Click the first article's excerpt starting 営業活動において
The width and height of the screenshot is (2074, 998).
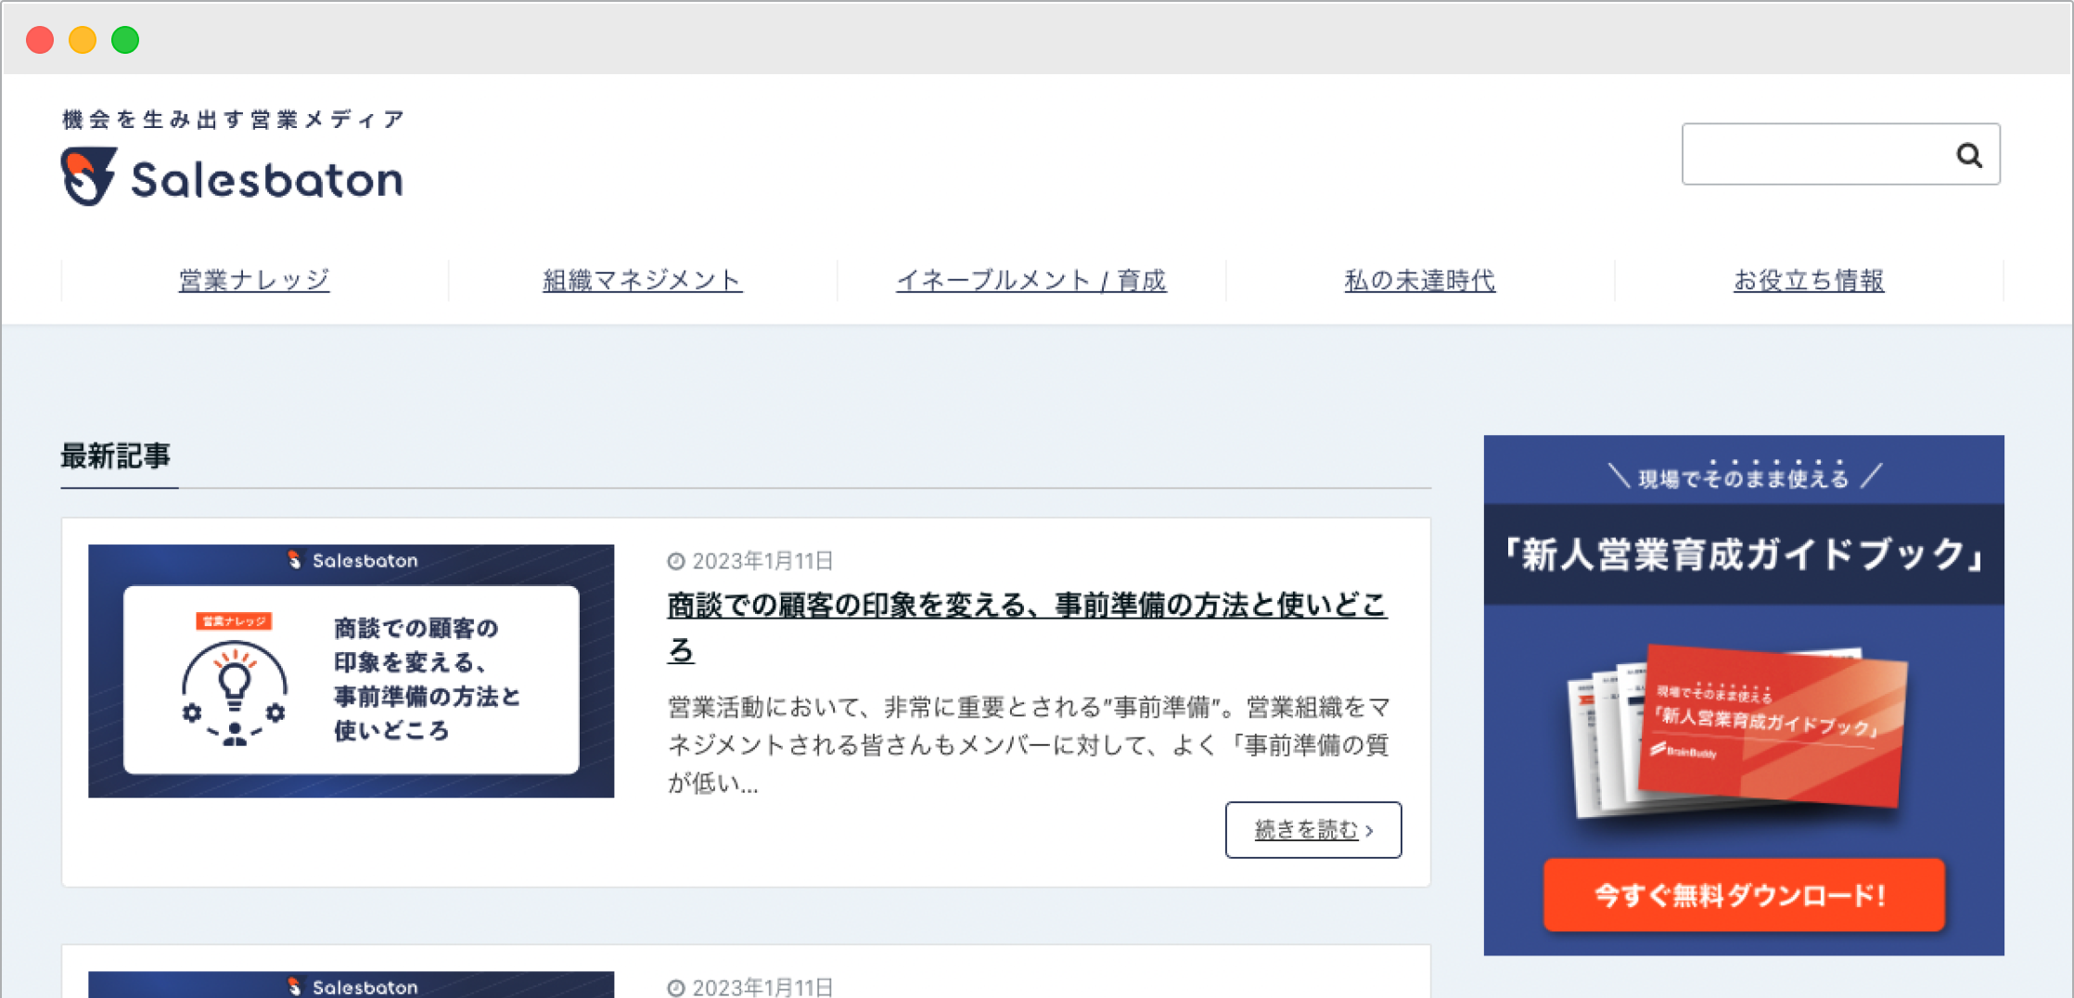[1028, 745]
